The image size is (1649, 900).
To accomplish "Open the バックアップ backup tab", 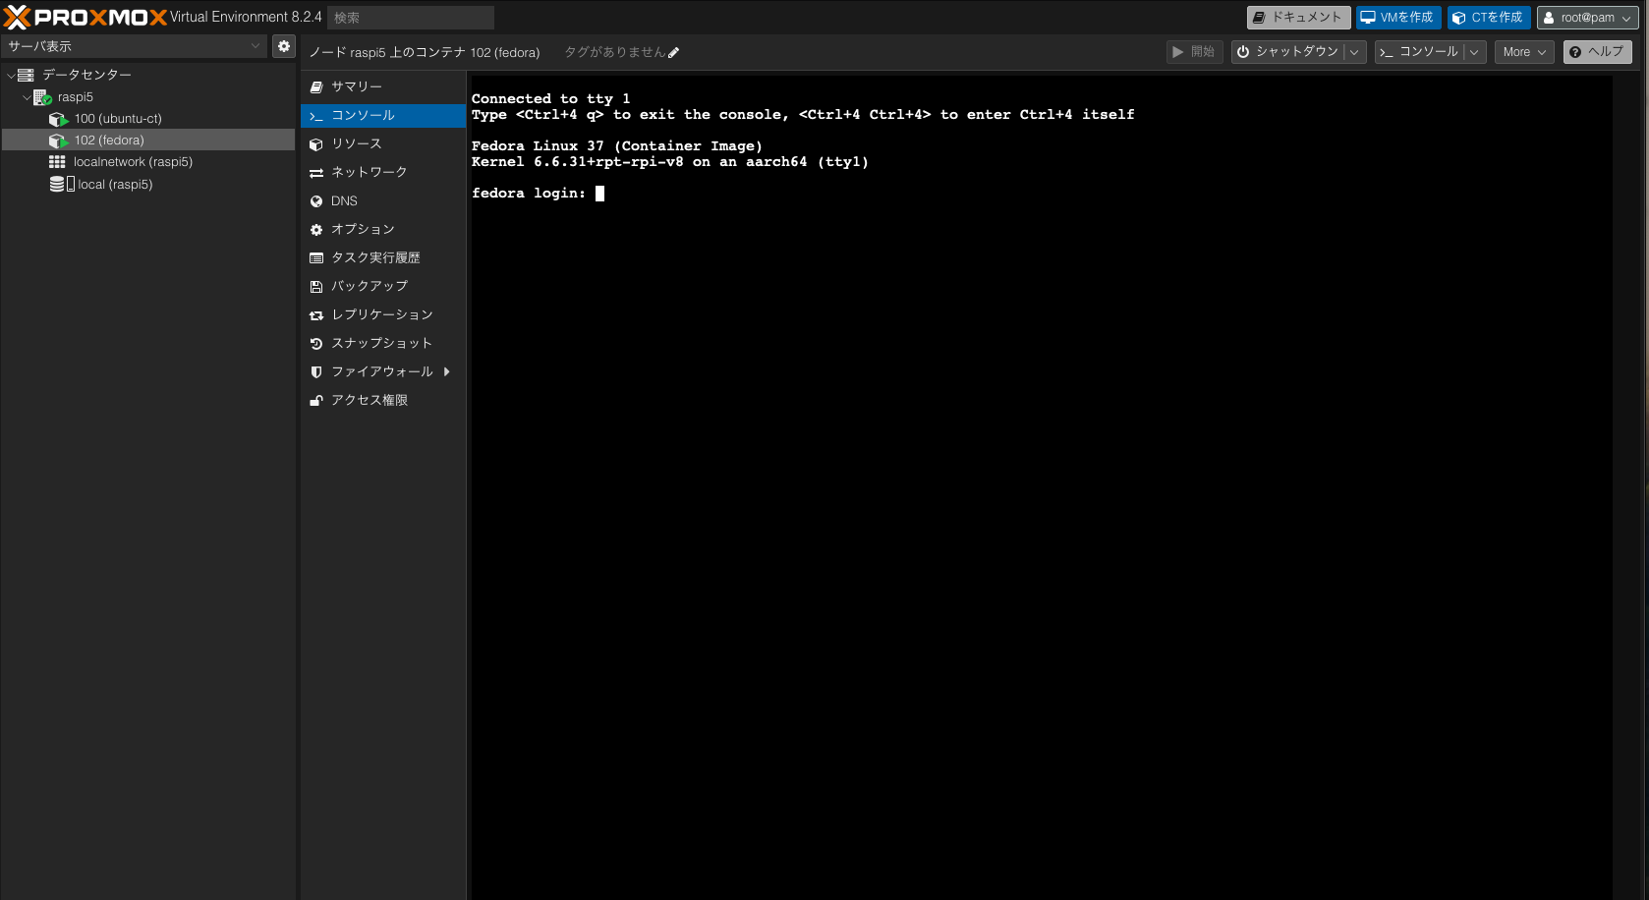I will click(383, 287).
